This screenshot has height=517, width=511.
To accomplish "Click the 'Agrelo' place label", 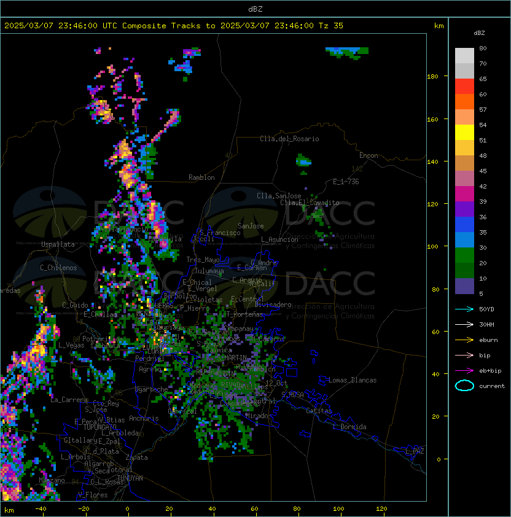I will (150, 369).
